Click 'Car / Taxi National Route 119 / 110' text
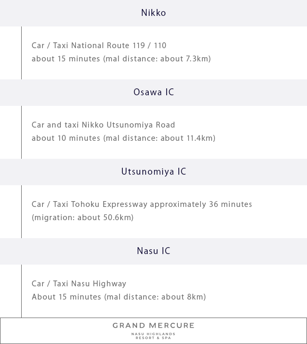The height and width of the screenshot is (344, 307). [x=99, y=46]
